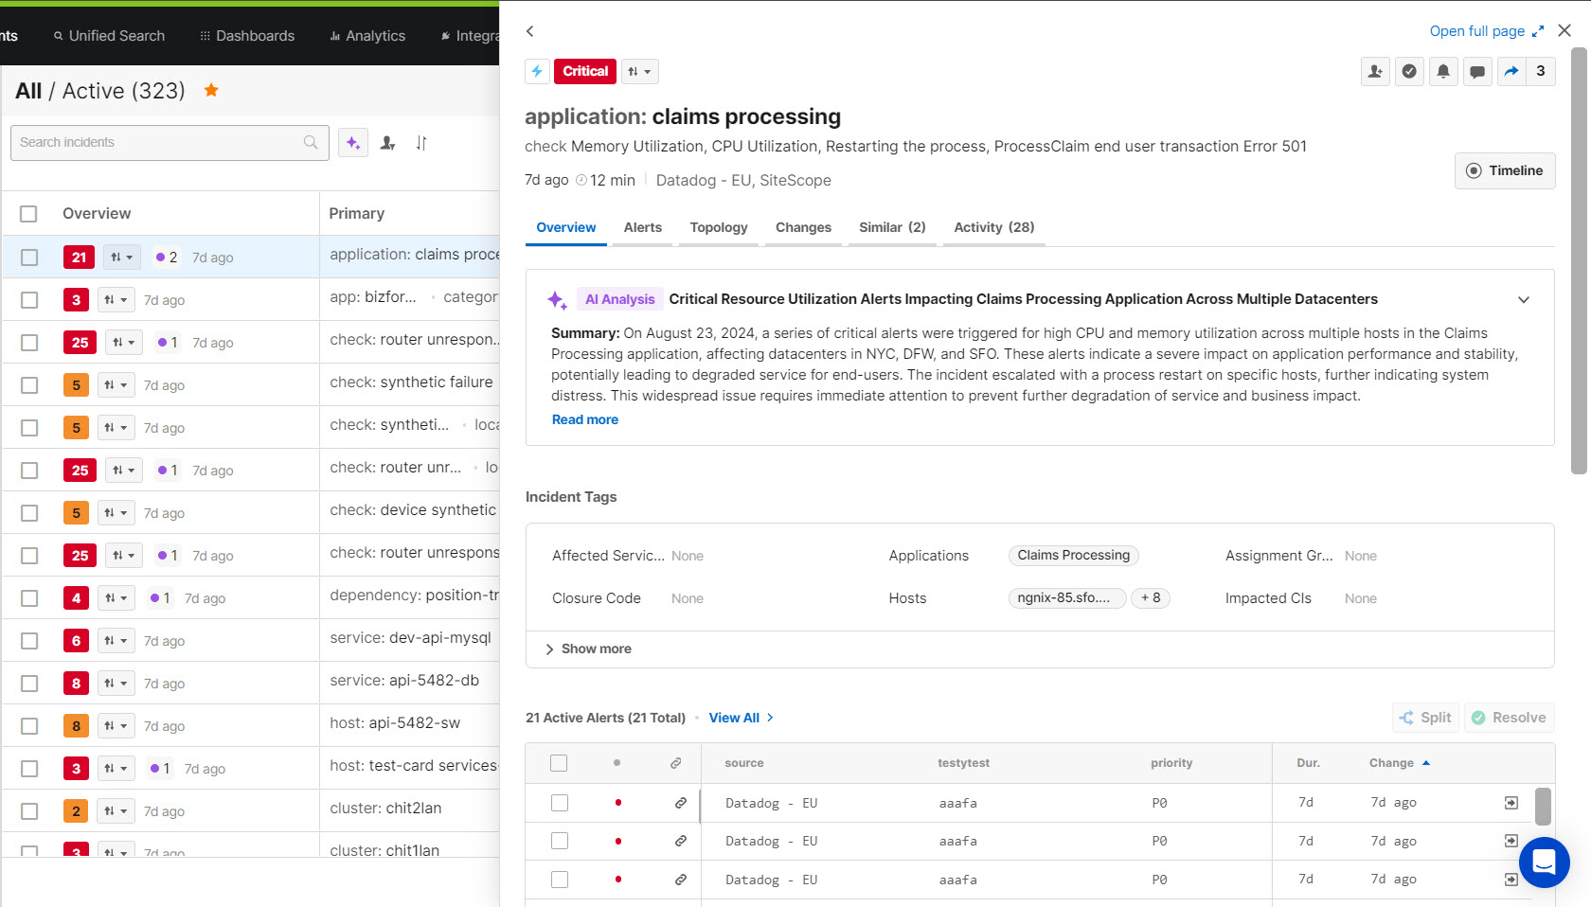Click the filter by assignee icon

tap(387, 143)
